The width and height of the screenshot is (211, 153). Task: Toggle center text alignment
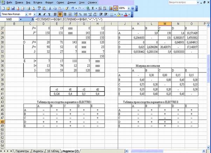click(60, 14)
